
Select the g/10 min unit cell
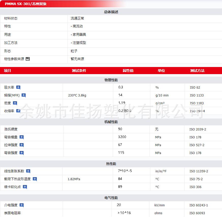pyautogui.click(x=162, y=95)
